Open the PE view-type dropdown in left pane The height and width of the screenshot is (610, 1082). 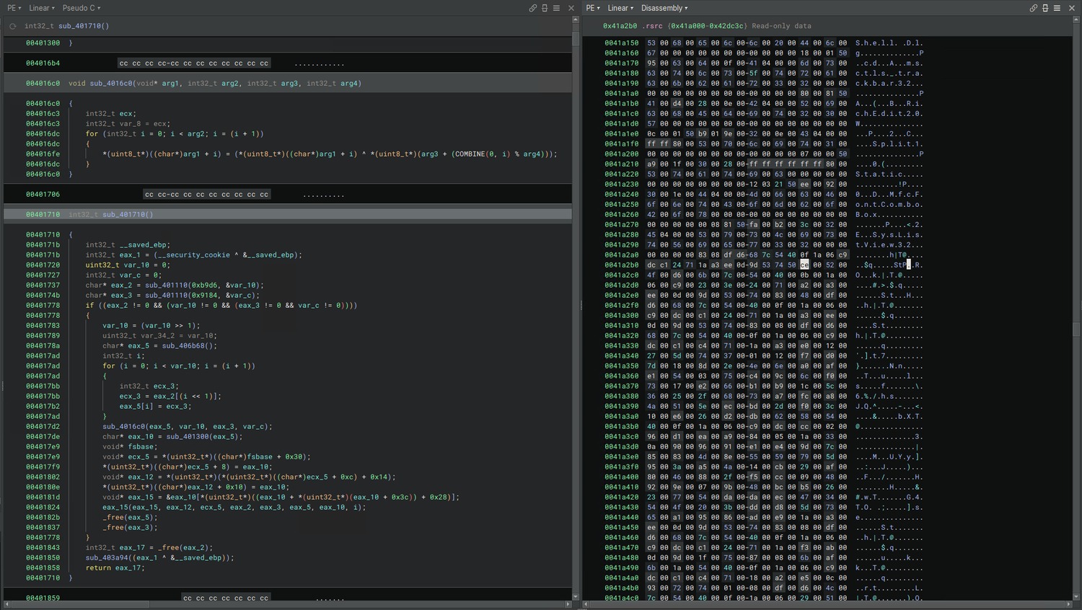(12, 8)
